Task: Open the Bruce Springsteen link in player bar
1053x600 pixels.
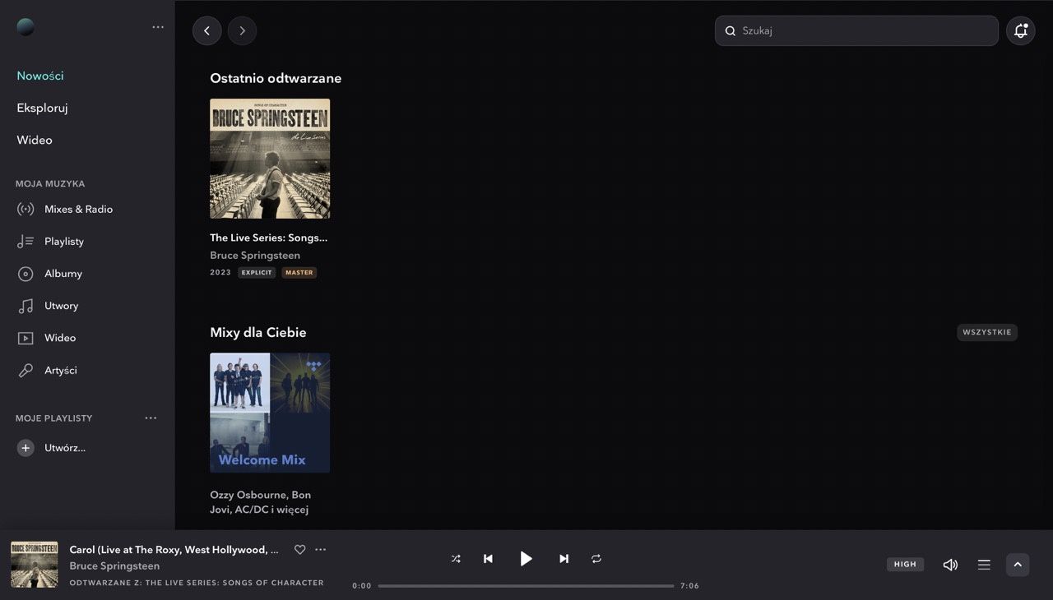Action: pyautogui.click(x=114, y=565)
